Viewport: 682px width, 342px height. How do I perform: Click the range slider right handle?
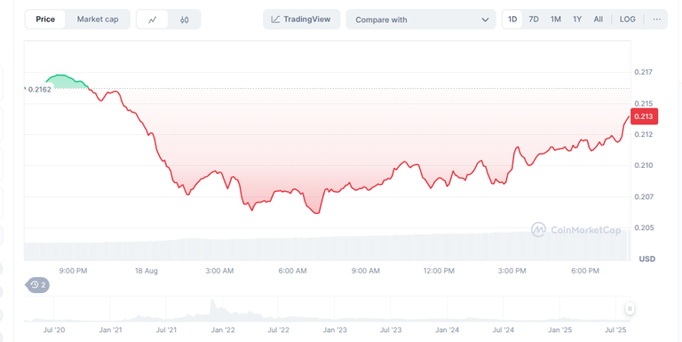[x=630, y=308]
